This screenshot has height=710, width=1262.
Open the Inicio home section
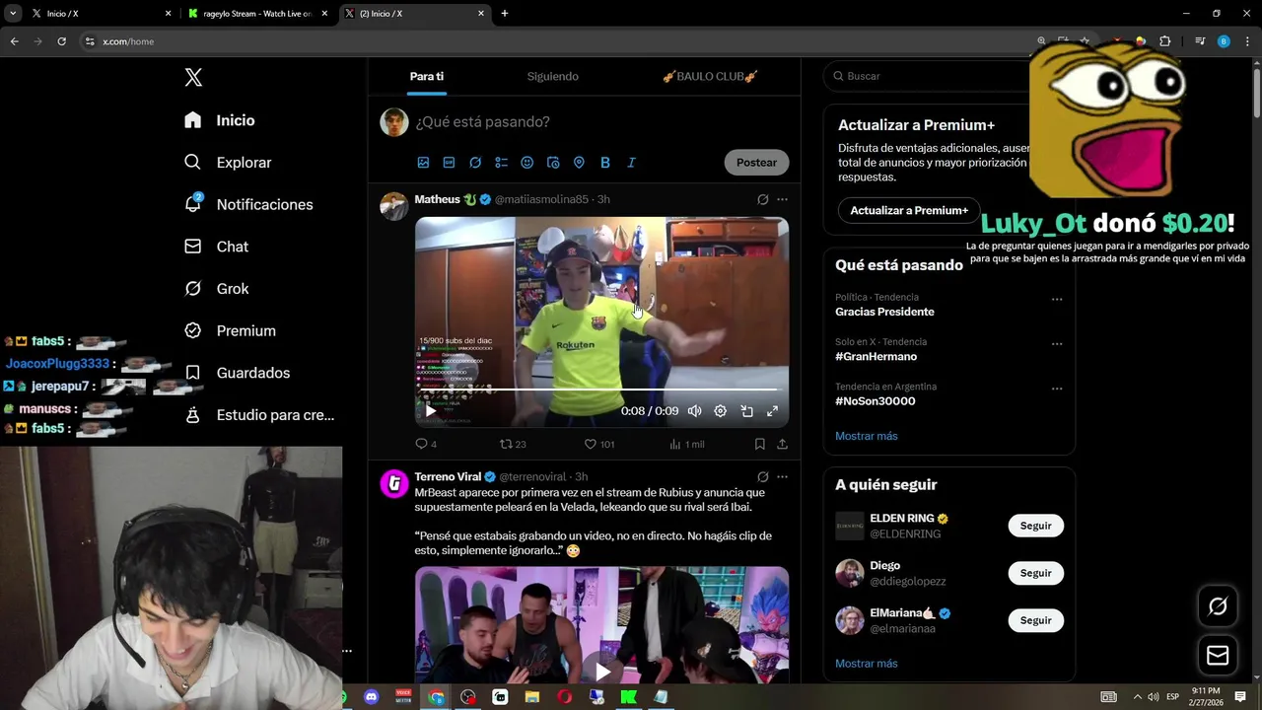point(220,120)
